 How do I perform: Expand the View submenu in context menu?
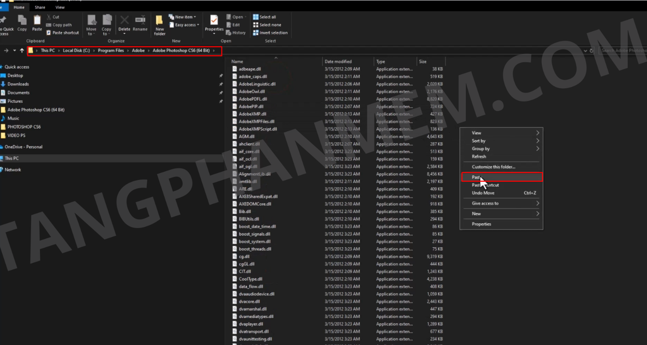click(501, 133)
